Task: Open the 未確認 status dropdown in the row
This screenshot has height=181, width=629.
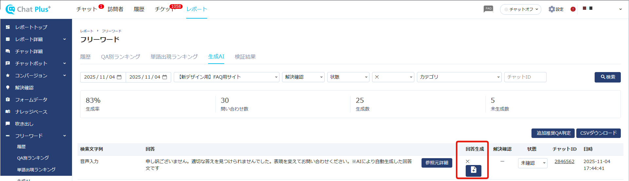Action: [532, 163]
